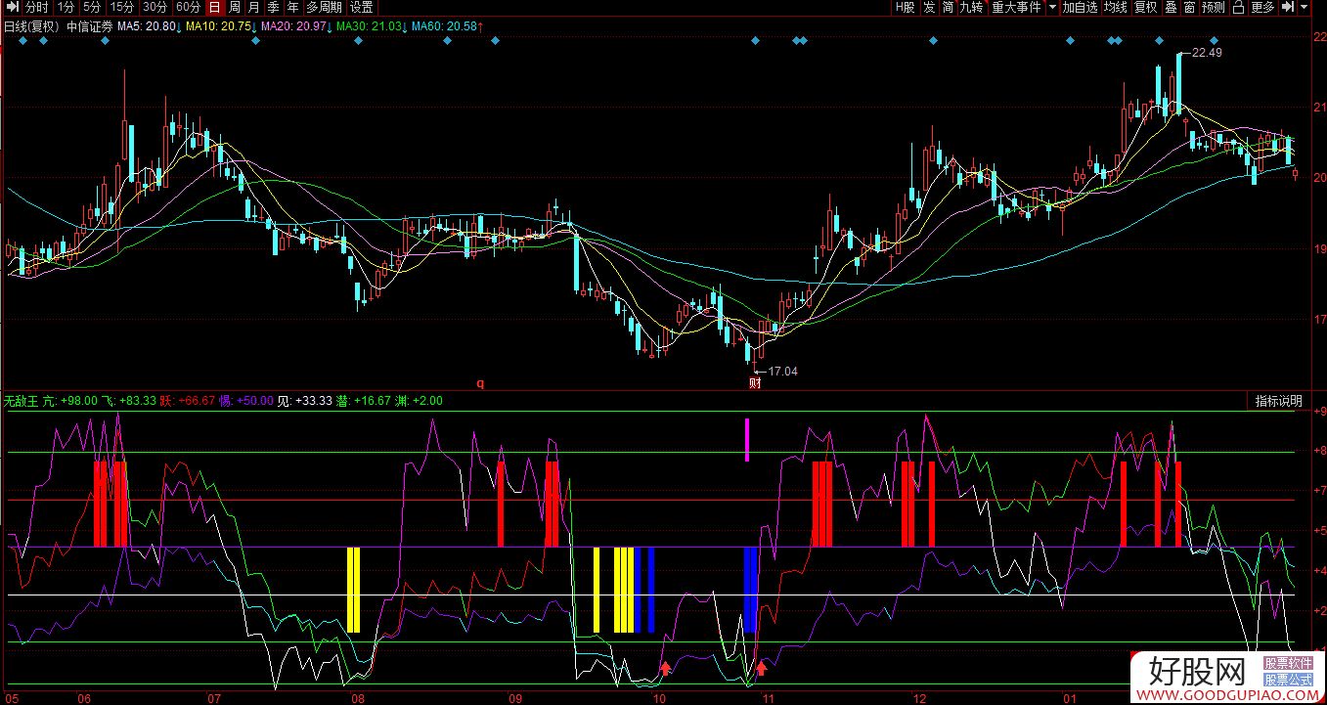This screenshot has width=1327, height=705.
Task: Expand the far-right toolbar dropdown arrow
Action: 1305,8
